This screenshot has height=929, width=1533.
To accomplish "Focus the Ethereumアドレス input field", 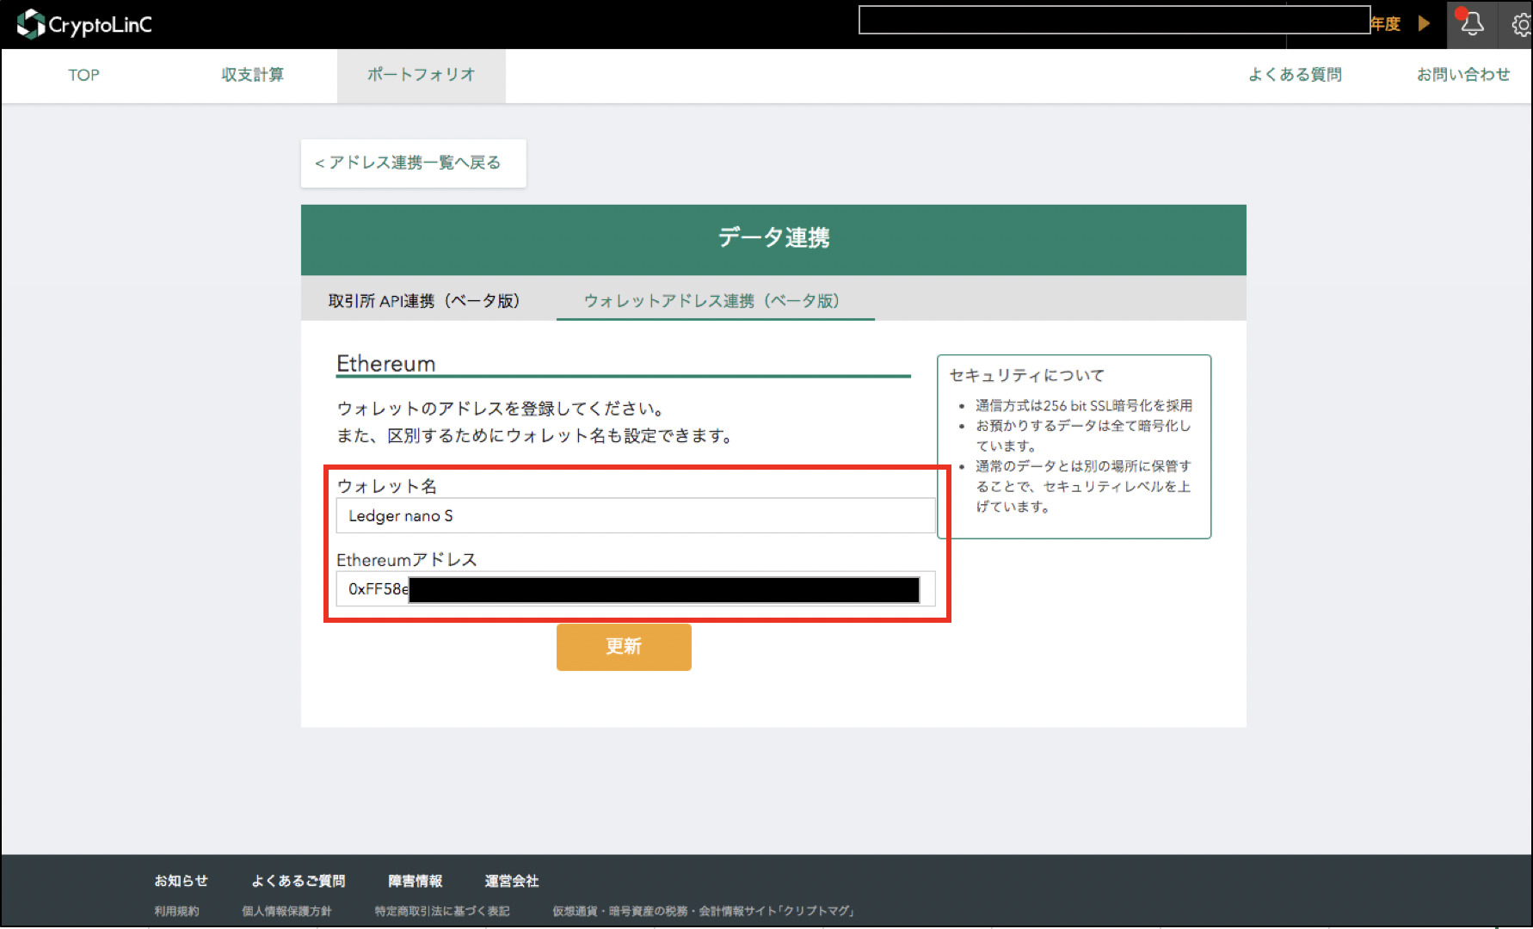I will coord(635,589).
